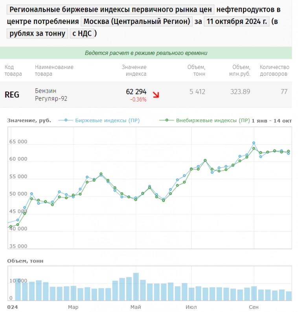Click the first volume bar on the left
The height and width of the screenshot is (312, 298).
[x=18, y=289]
